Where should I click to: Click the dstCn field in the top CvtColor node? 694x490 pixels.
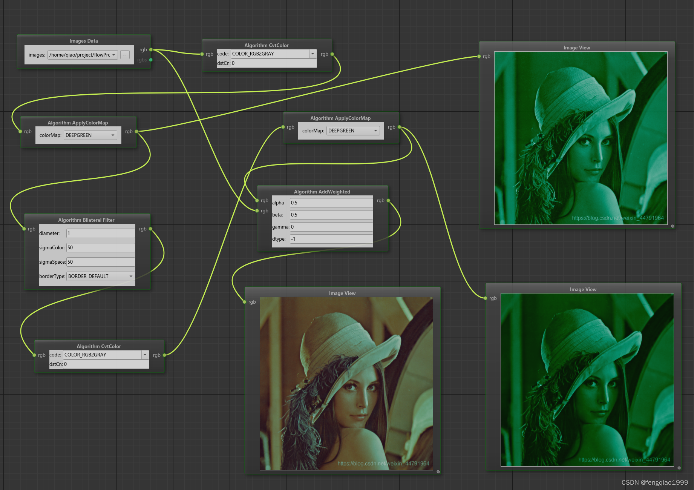(x=274, y=63)
